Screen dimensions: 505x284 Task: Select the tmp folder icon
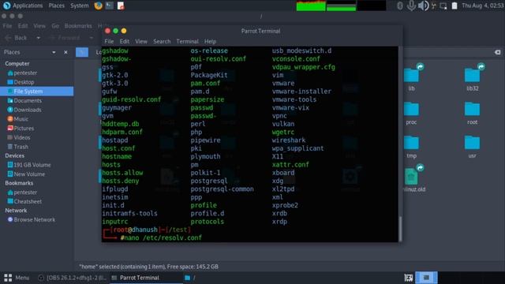(412, 143)
